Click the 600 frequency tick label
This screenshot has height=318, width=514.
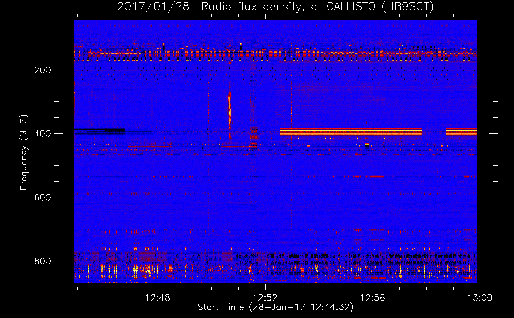coord(43,197)
